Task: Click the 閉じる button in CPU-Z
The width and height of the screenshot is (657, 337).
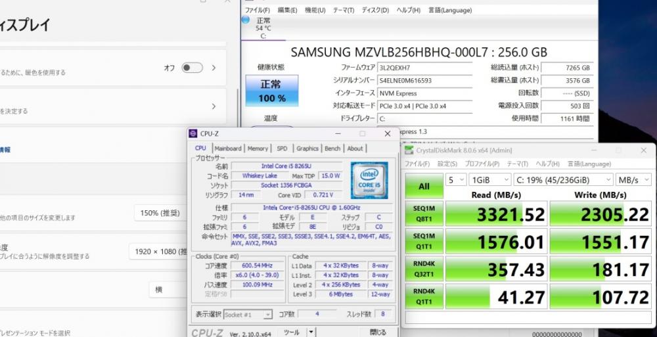Action: click(377, 332)
